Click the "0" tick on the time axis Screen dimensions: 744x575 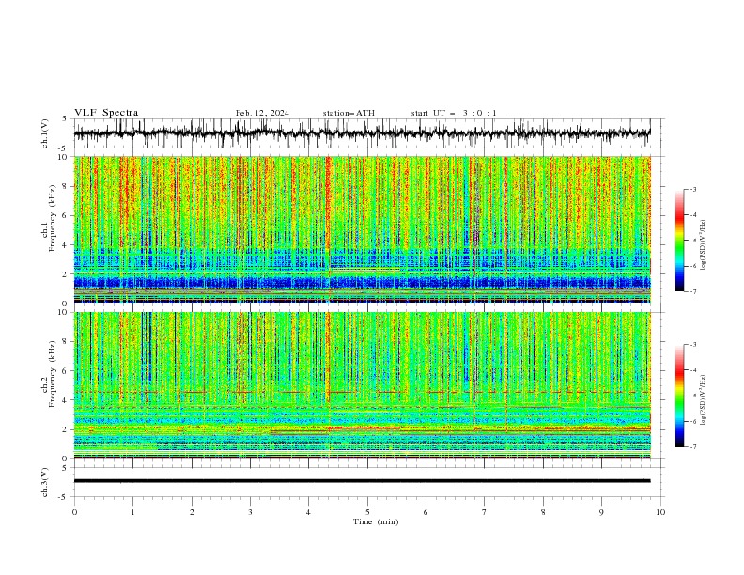tap(74, 512)
